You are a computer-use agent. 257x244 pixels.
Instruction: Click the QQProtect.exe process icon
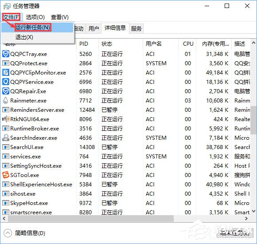[x=6, y=63]
